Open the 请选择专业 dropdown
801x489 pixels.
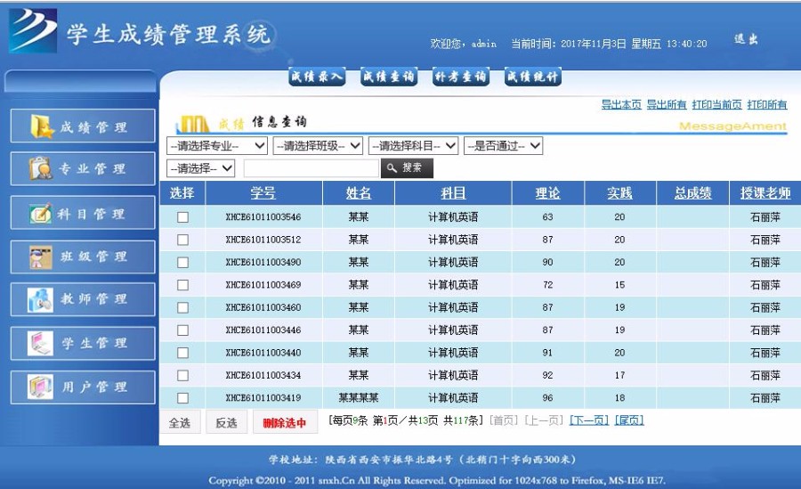(217, 146)
